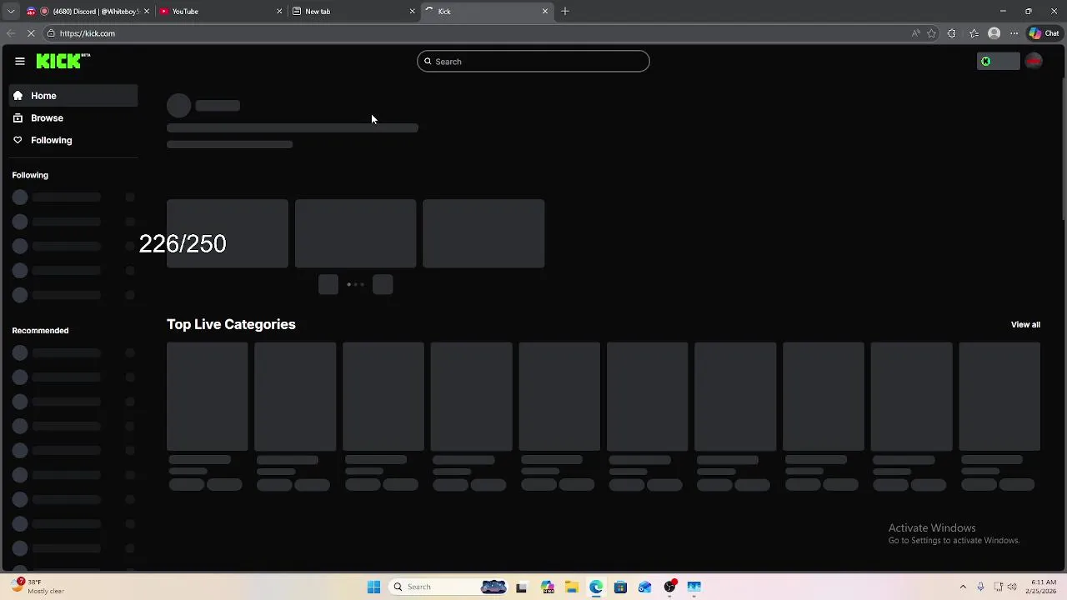The height and width of the screenshot is (600, 1067).
Task: Open Microsoft Edge taskbar icon
Action: point(596,587)
